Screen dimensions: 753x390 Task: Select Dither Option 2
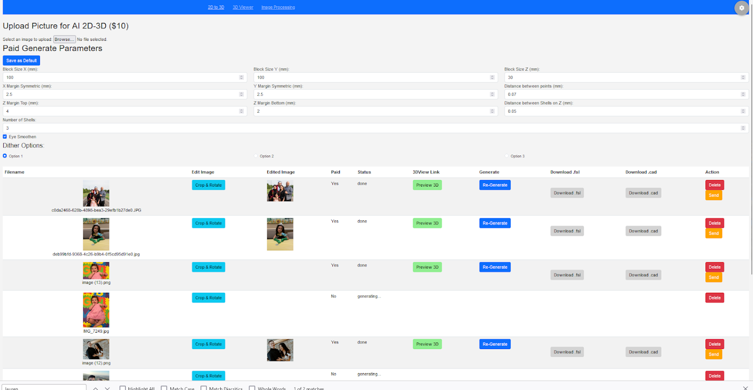click(256, 156)
